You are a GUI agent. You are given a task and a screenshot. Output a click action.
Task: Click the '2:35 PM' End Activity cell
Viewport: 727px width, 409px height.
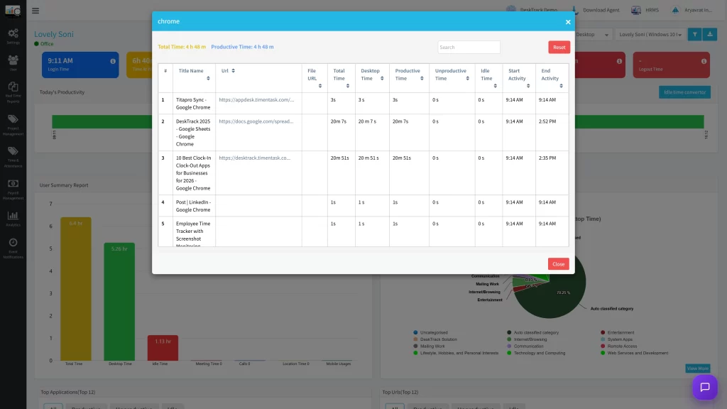[x=547, y=158]
